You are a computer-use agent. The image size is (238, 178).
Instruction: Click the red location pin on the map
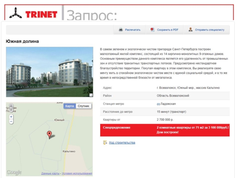coord(49,135)
